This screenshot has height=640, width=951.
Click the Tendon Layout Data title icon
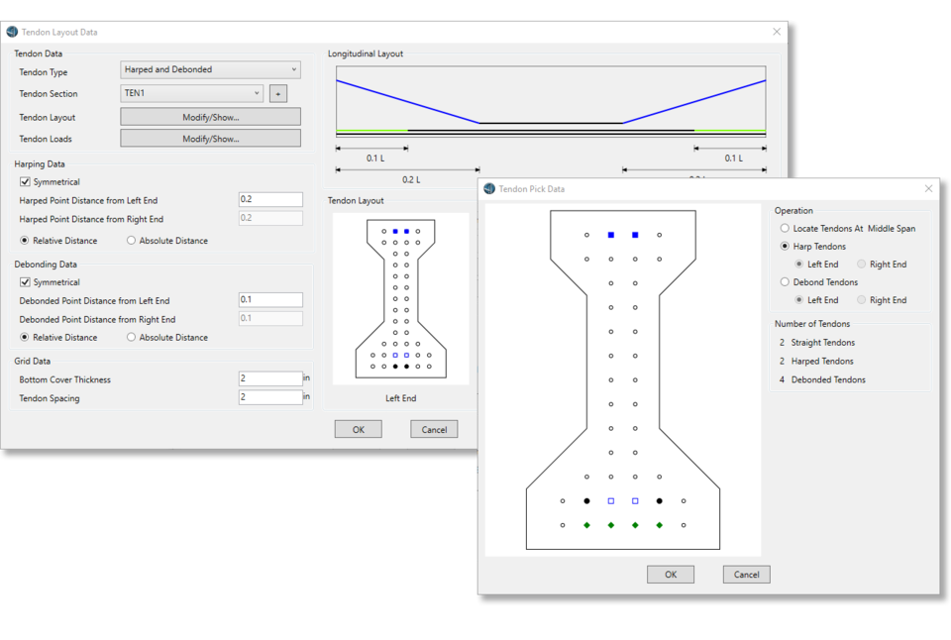coord(12,32)
